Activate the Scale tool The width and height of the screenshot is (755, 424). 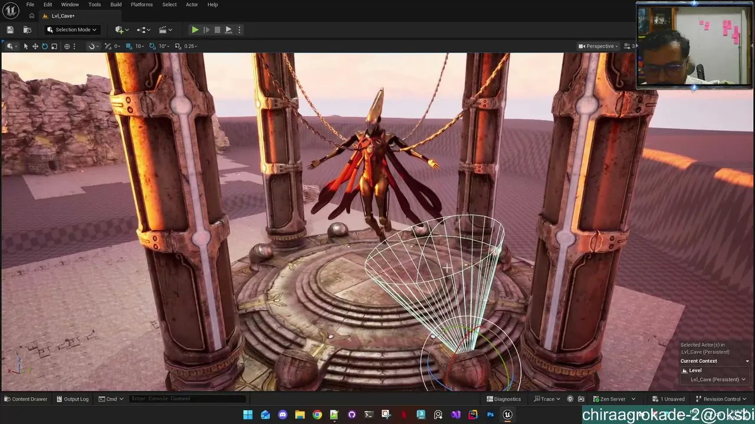(54, 46)
